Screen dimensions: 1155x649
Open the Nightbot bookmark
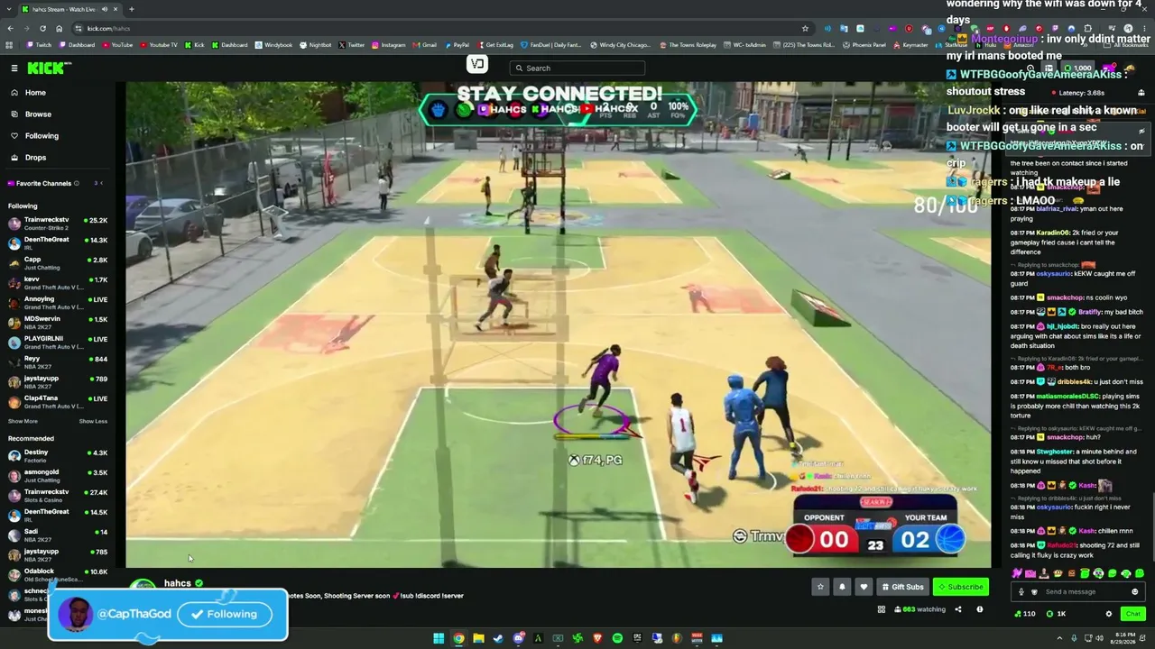(x=316, y=45)
